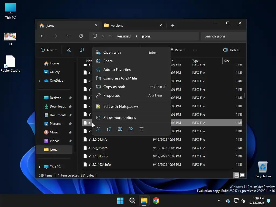The width and height of the screenshot is (276, 207).
Task: Open Properties from context menu
Action: [131, 96]
